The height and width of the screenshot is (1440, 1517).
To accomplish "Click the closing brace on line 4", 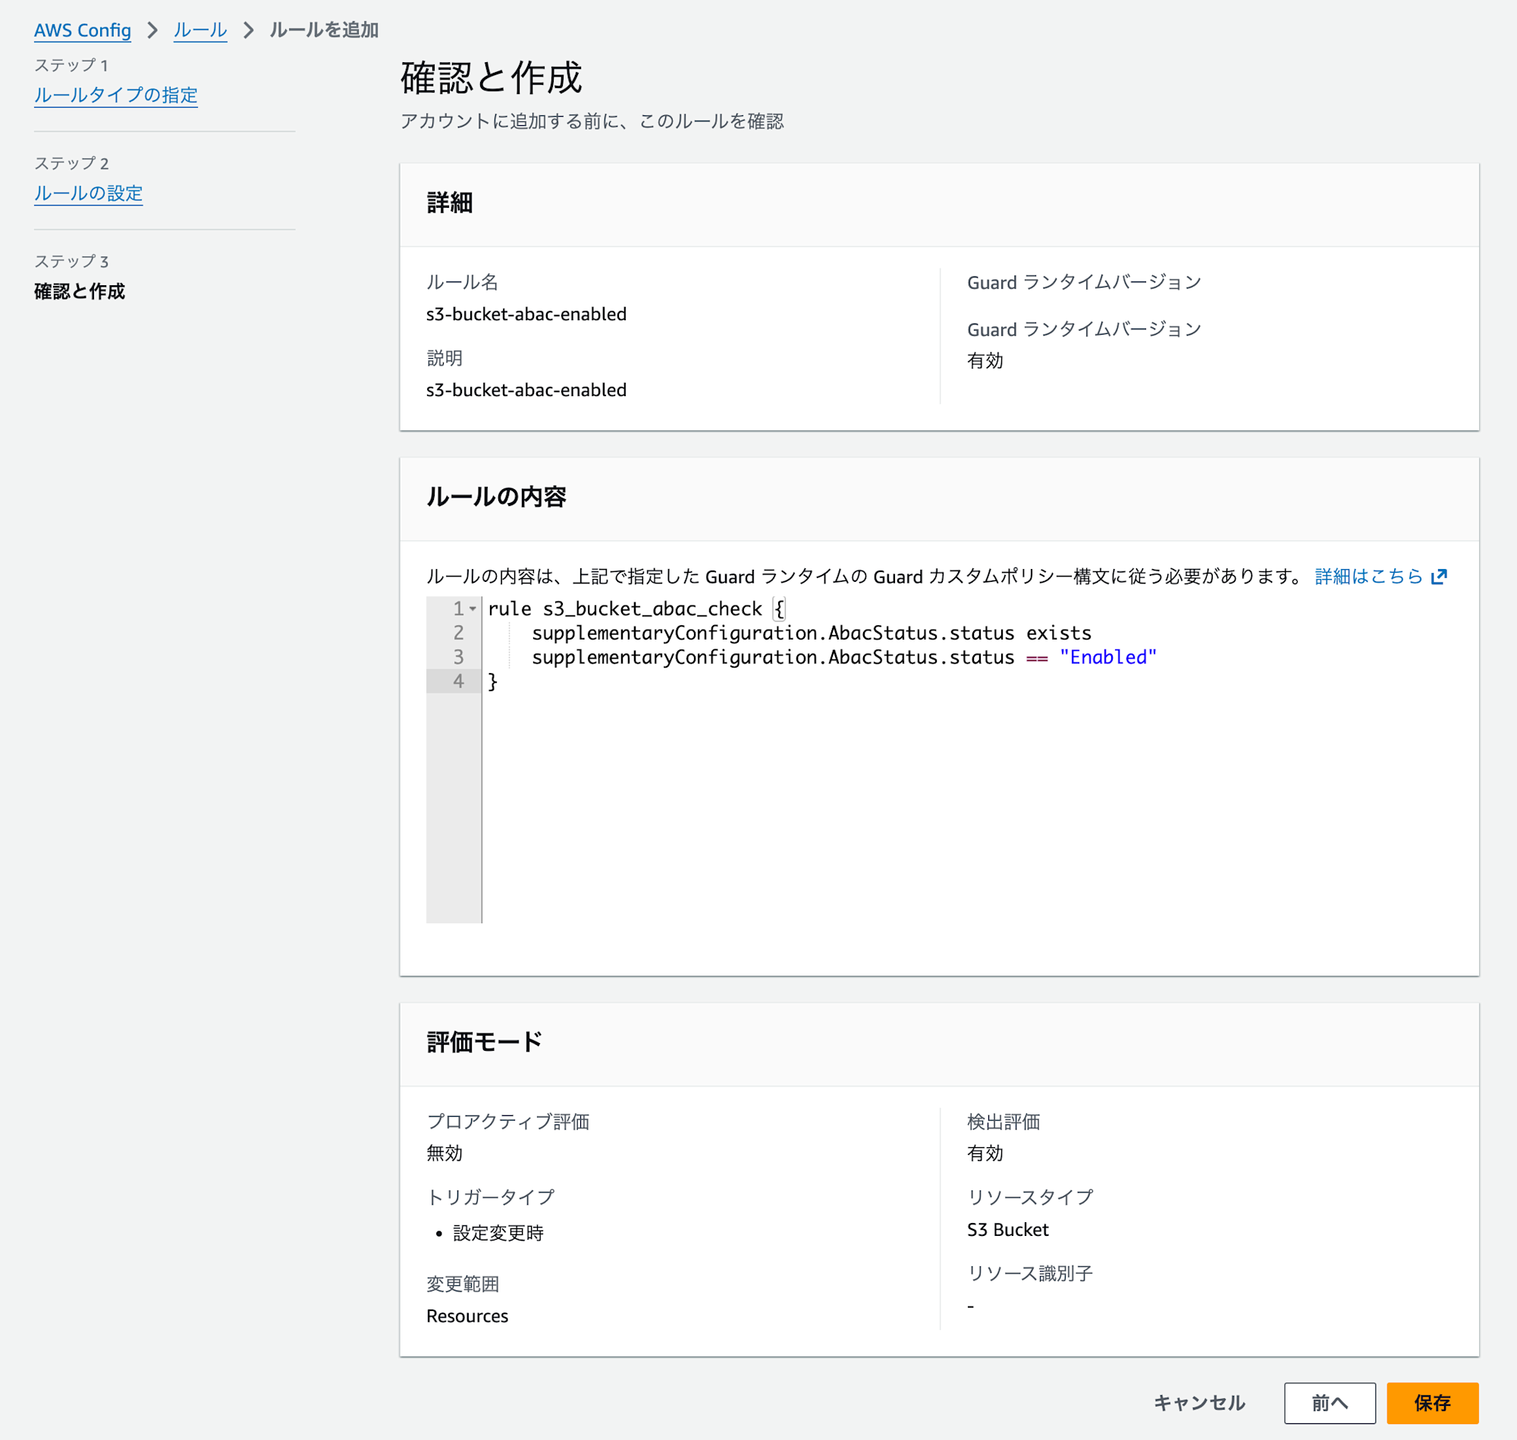I will point(492,681).
